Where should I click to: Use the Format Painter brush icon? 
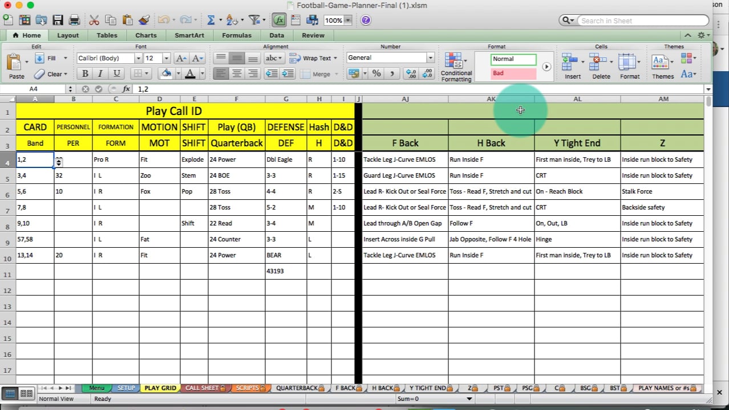click(144, 20)
